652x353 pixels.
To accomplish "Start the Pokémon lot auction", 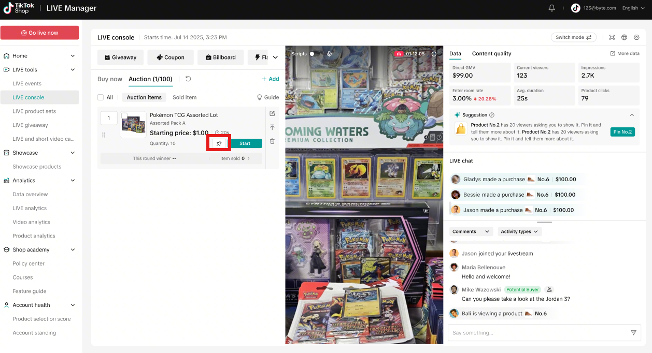I will [245, 143].
